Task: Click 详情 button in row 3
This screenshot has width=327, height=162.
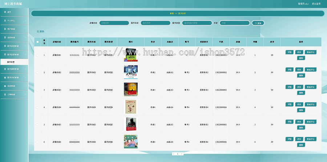Action: [290, 87]
